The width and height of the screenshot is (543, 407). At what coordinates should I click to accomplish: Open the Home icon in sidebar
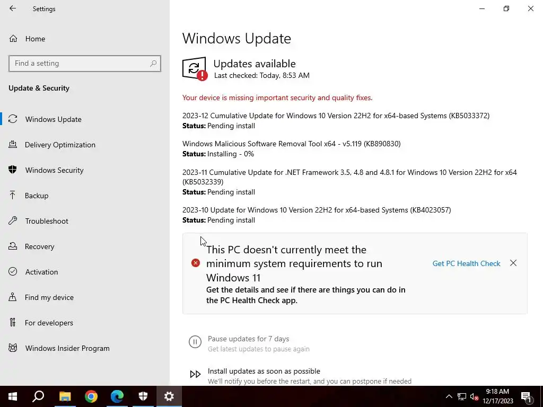pyautogui.click(x=13, y=38)
